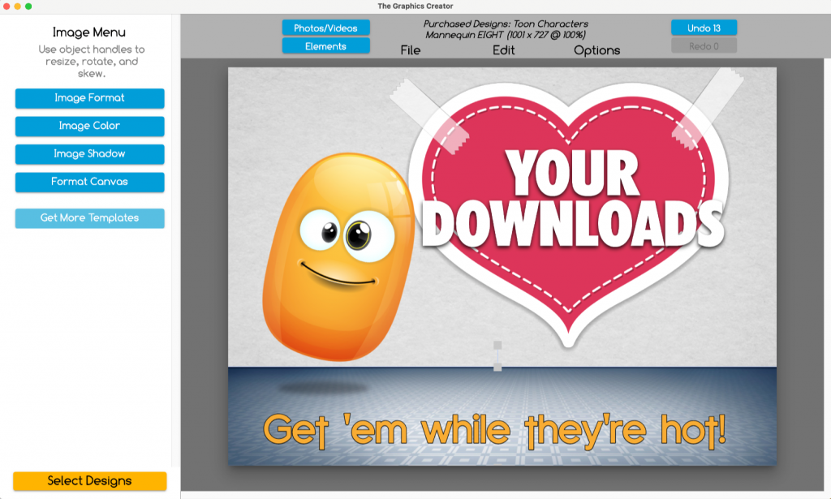Screen dimensions: 831x499
Task: Click Get More Templates
Action: point(89,217)
